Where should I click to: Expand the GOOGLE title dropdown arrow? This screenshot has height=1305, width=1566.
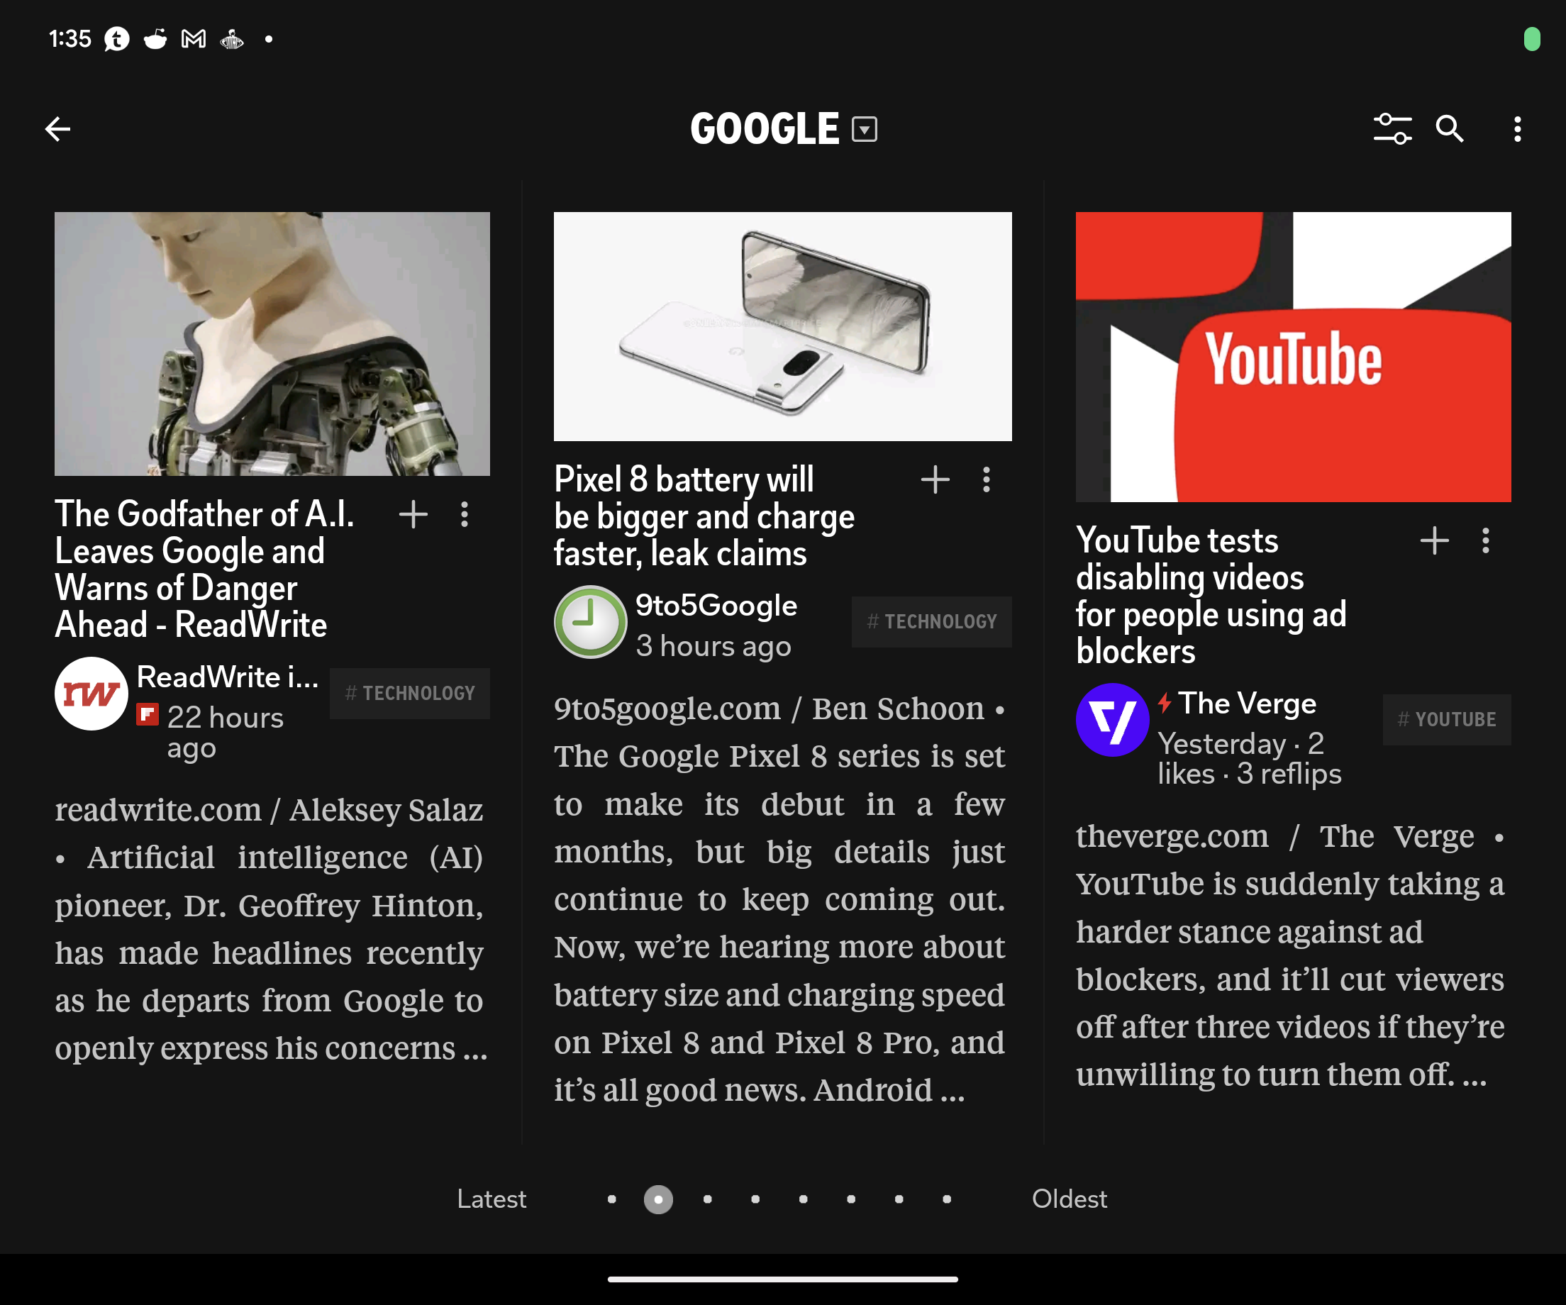click(x=865, y=129)
